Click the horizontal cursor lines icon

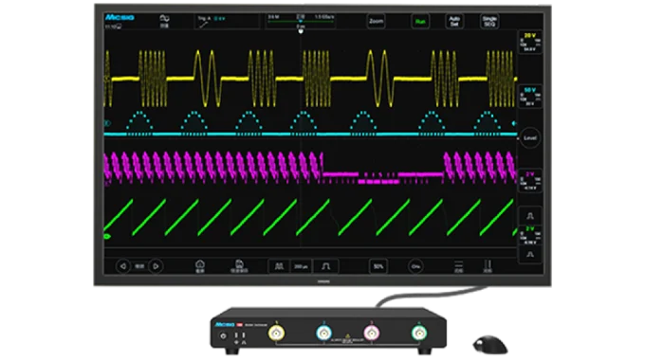(458, 266)
